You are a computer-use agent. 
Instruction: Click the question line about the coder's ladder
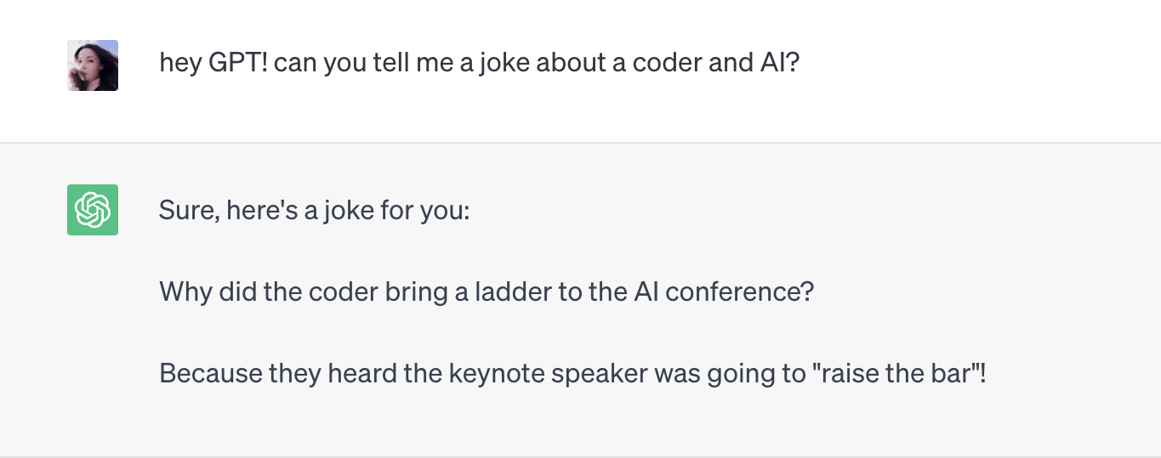pyautogui.click(x=487, y=292)
